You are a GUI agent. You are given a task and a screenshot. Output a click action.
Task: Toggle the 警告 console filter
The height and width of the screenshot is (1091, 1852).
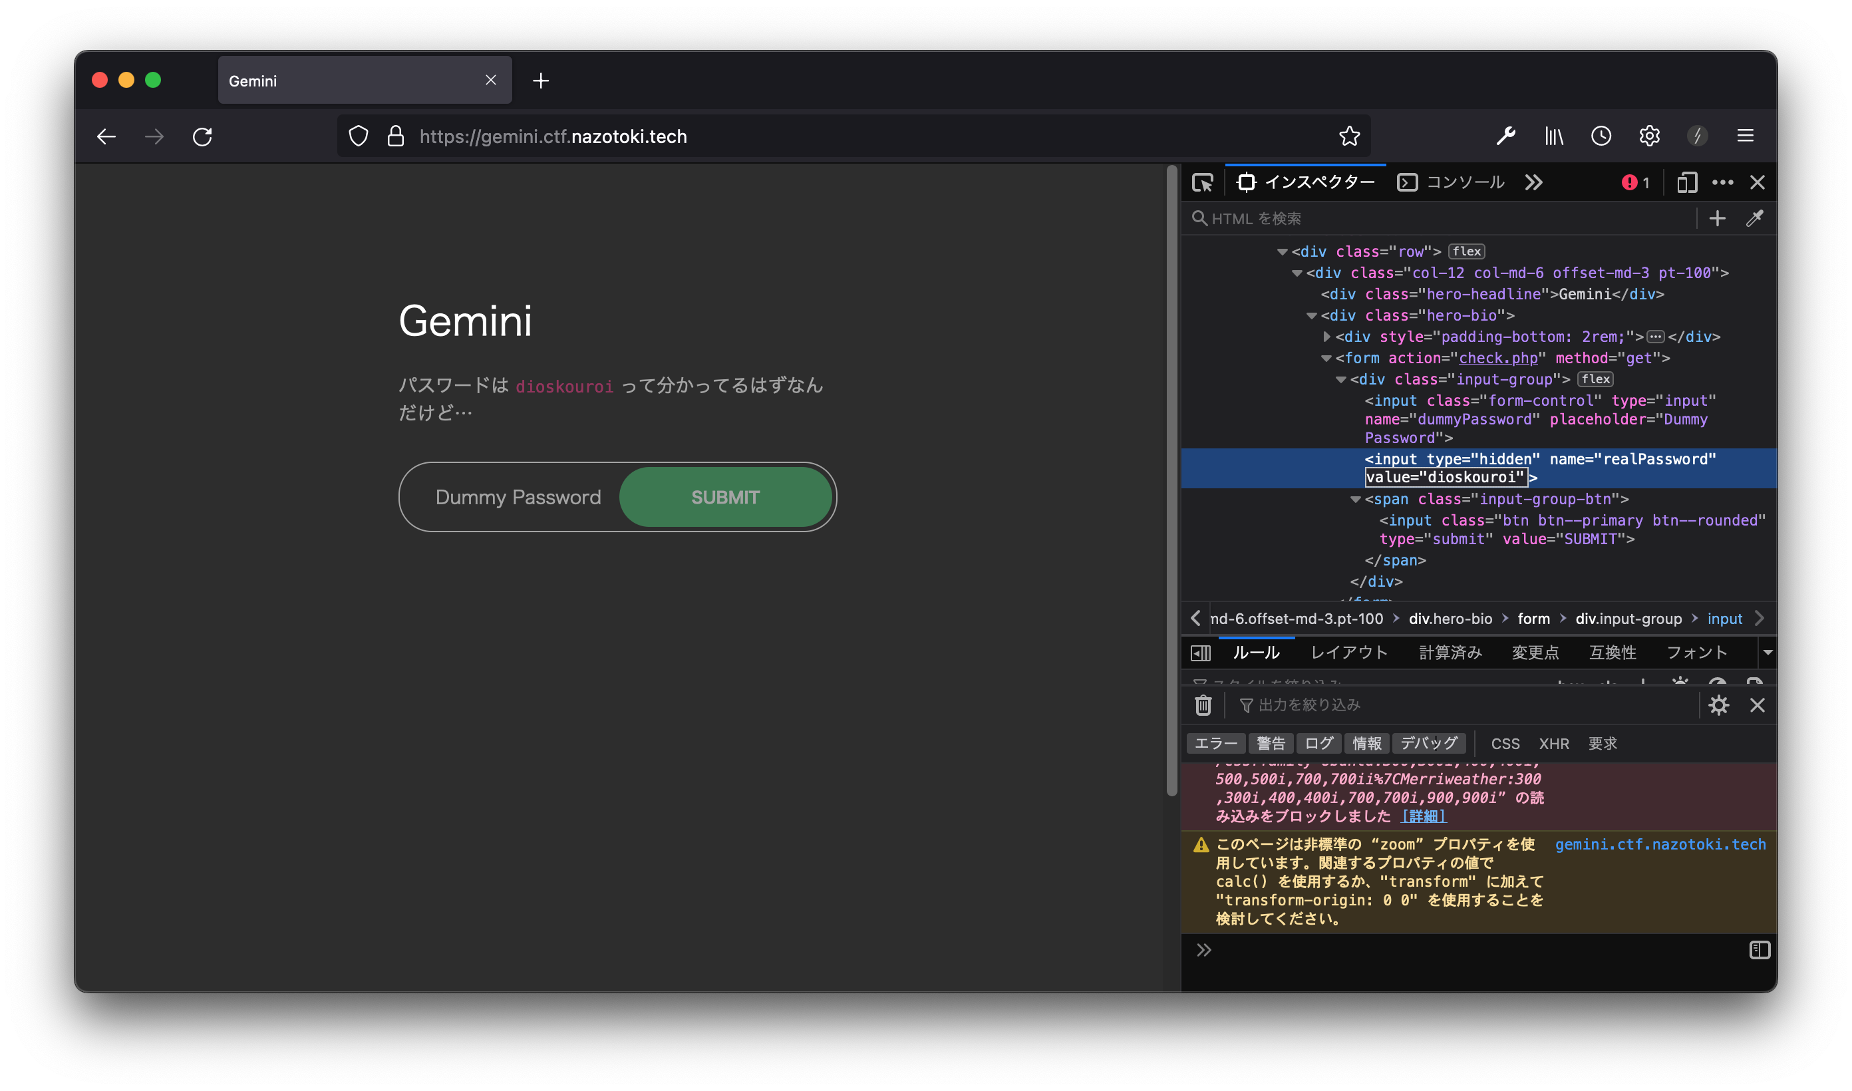tap(1271, 743)
